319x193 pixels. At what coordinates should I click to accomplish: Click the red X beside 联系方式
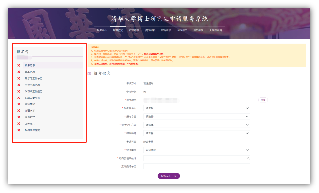click(x=19, y=117)
